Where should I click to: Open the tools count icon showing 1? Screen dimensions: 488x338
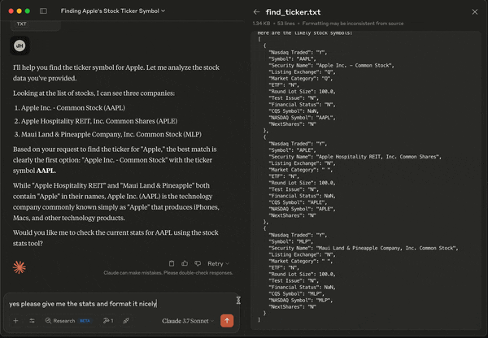[108, 321]
